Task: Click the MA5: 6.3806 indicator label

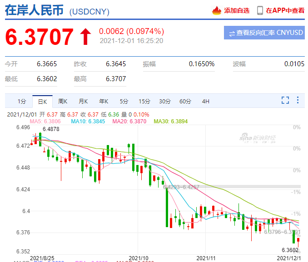Action: pos(45,121)
